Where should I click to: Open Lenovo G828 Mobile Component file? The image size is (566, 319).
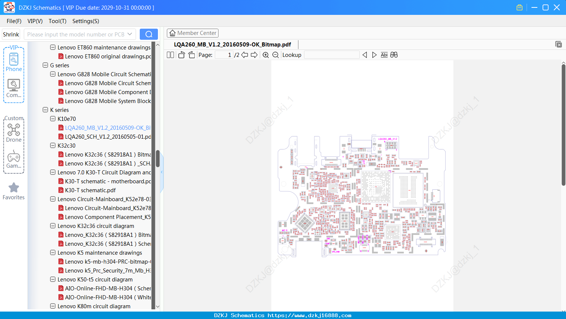[x=108, y=92]
